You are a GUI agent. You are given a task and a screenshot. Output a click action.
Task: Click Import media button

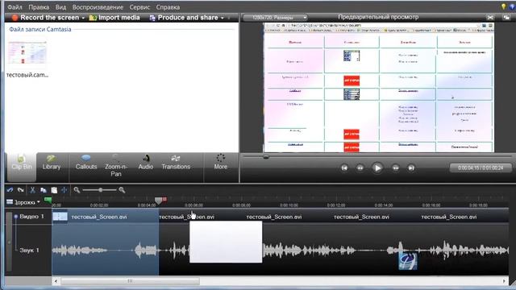114,18
